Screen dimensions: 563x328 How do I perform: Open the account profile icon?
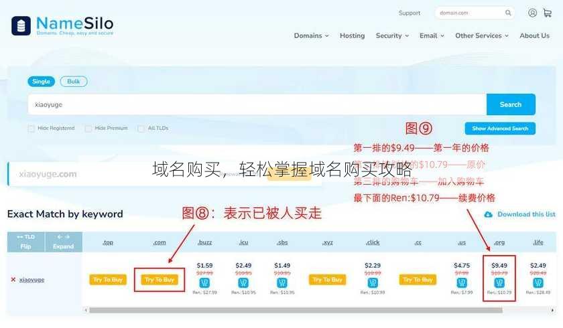point(532,13)
